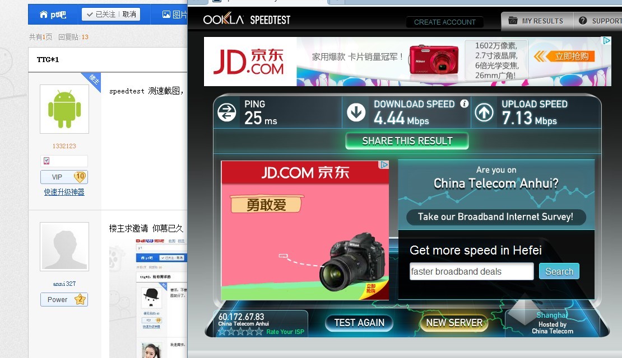Click the 25 ms ping value
The width and height of the screenshot is (622, 358).
click(x=261, y=119)
